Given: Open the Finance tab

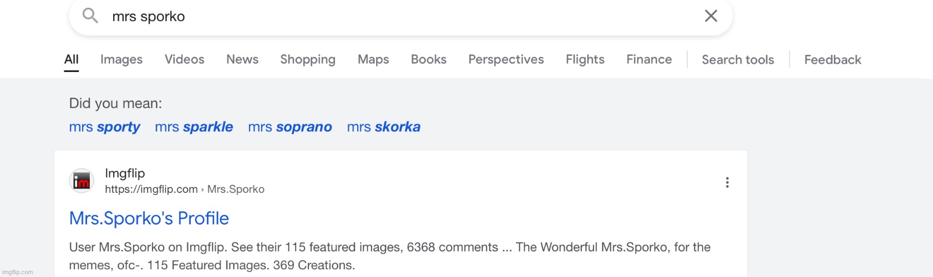Looking at the screenshot, I should [649, 59].
